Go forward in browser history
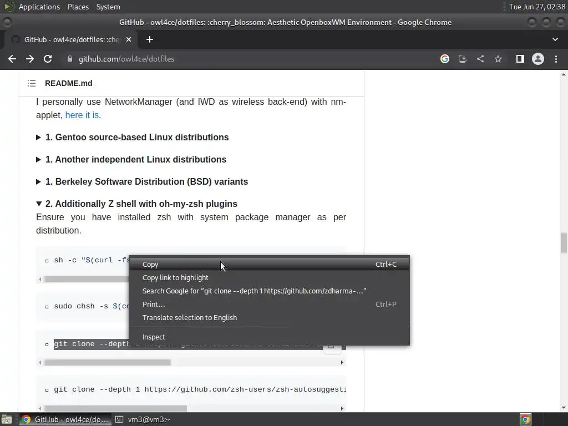Image resolution: width=568 pixels, height=426 pixels. click(x=30, y=59)
